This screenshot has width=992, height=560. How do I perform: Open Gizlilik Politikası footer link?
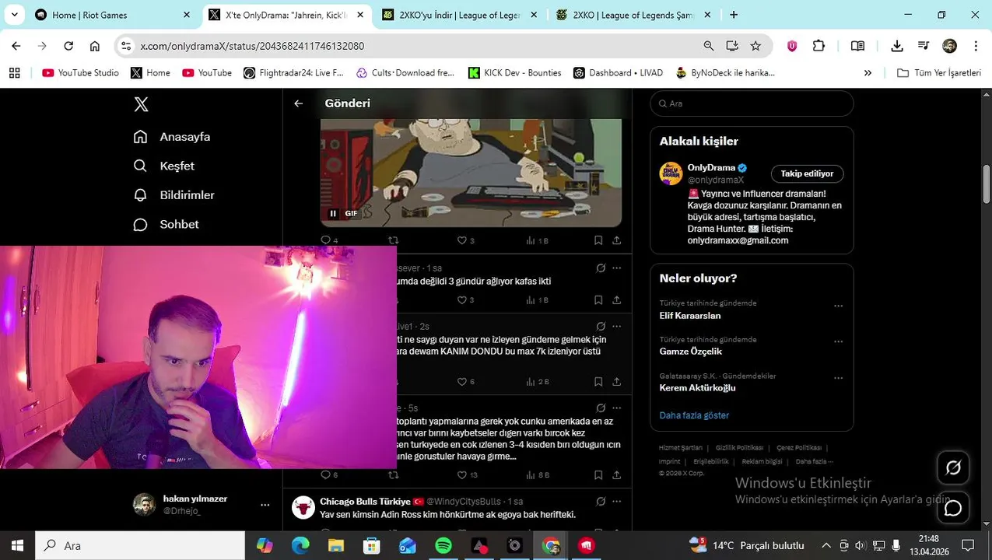pos(739,448)
